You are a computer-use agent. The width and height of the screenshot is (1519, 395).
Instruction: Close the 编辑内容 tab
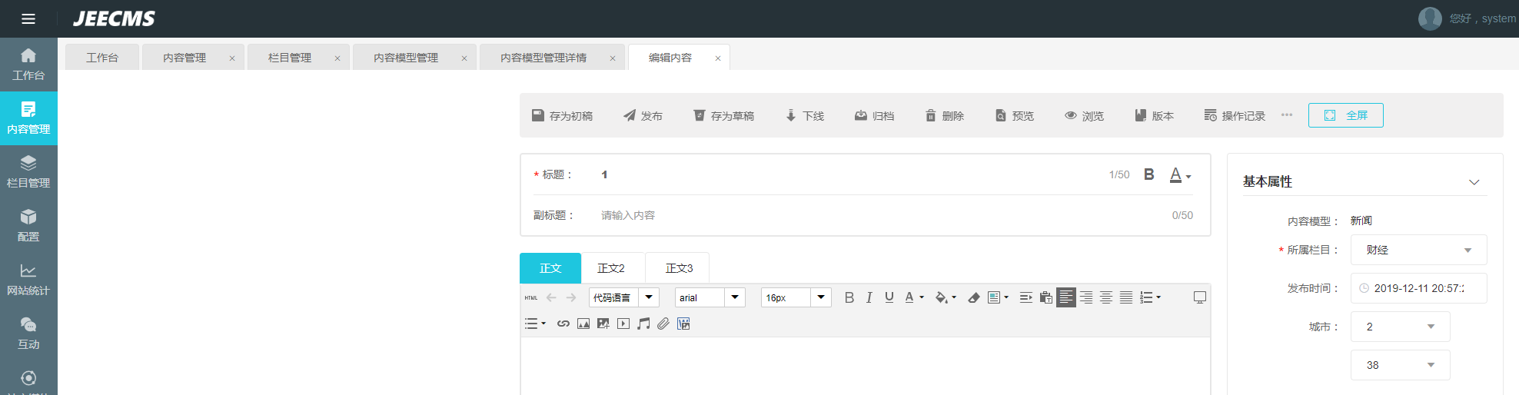pyautogui.click(x=718, y=58)
